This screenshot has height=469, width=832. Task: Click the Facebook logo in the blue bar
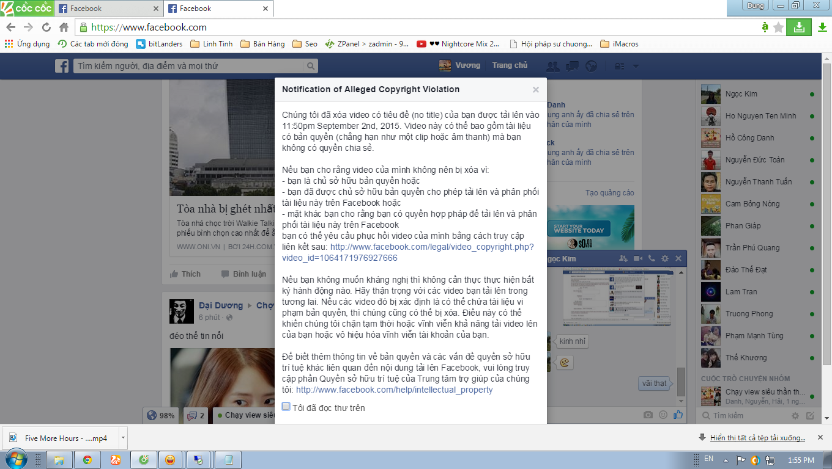pyautogui.click(x=62, y=66)
